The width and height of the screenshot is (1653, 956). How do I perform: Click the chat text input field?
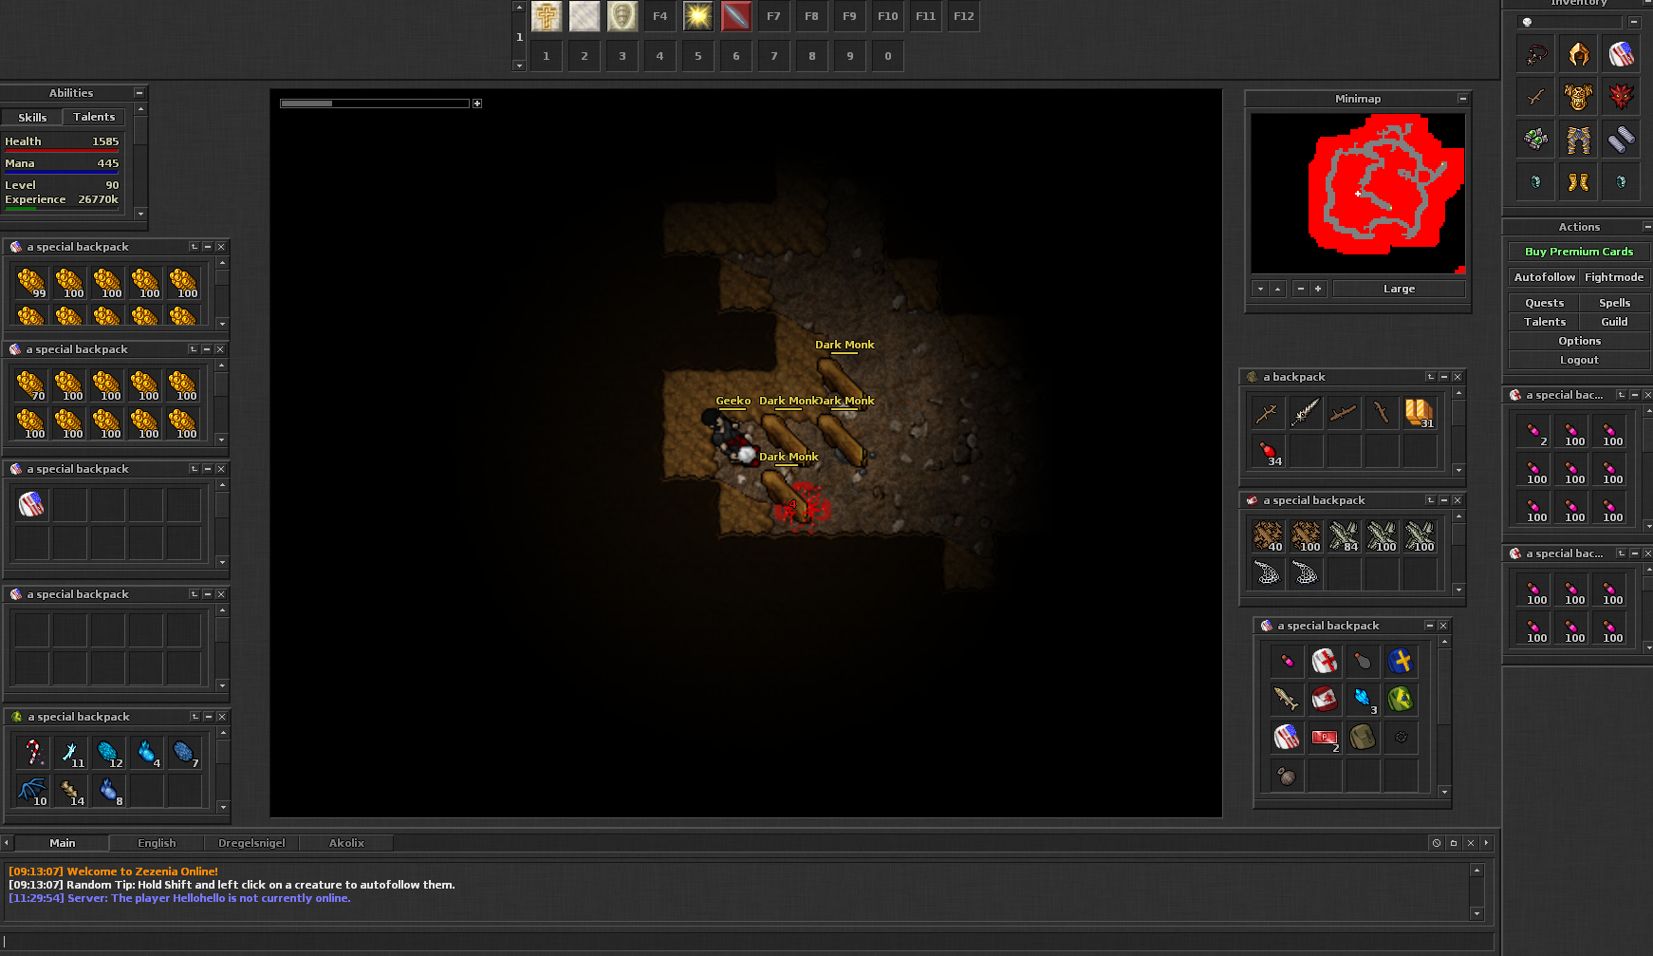[x=747, y=942]
